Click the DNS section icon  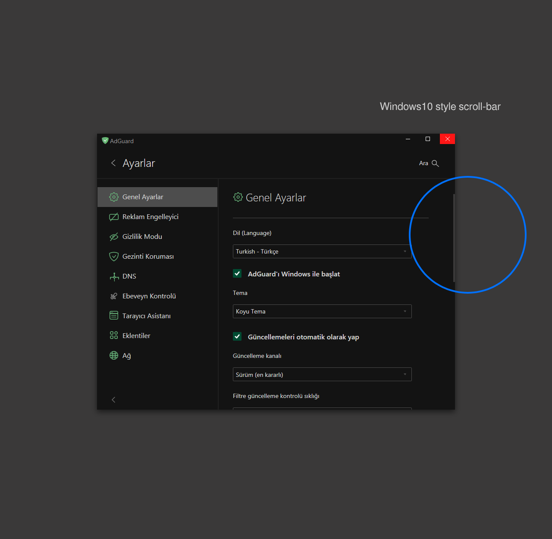[114, 276]
